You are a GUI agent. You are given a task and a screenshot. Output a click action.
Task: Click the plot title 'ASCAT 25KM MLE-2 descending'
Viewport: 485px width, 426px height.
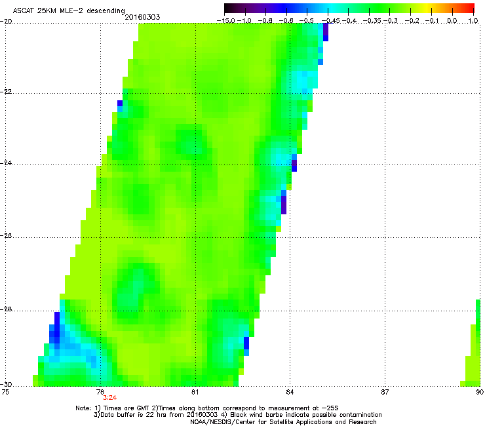(69, 11)
